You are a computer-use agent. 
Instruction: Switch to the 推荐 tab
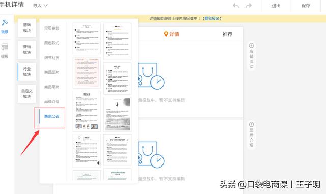[x=227, y=34]
